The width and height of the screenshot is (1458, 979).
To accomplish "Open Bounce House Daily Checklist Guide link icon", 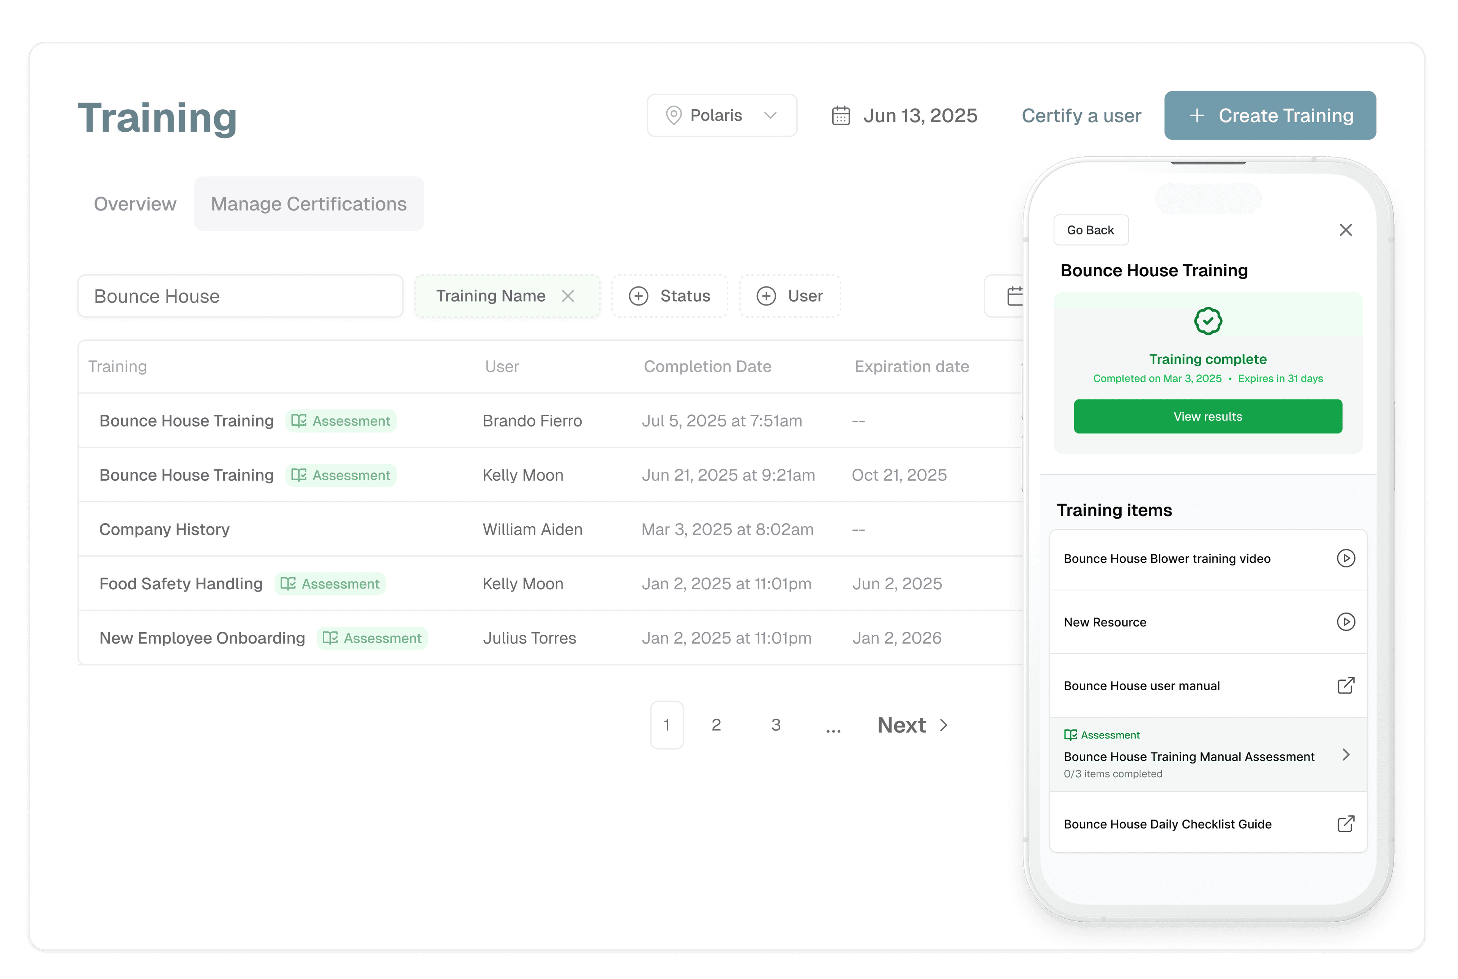I will coord(1346,824).
